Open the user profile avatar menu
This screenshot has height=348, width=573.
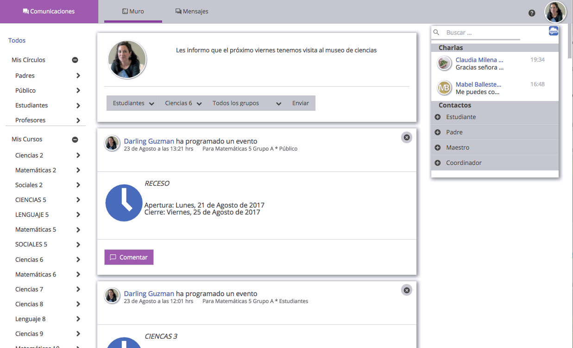click(x=555, y=12)
